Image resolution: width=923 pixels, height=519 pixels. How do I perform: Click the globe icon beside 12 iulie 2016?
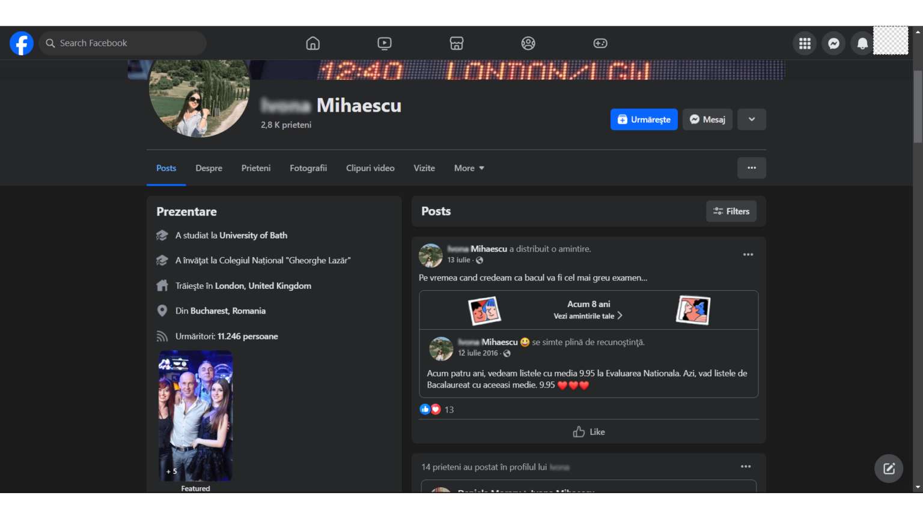coord(507,353)
